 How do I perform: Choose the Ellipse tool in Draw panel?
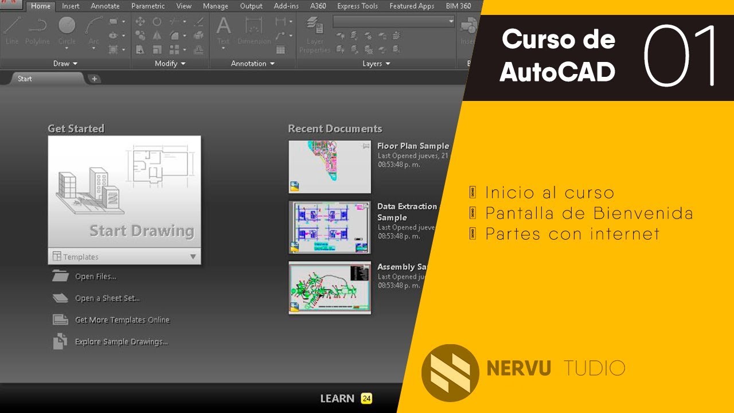point(113,36)
